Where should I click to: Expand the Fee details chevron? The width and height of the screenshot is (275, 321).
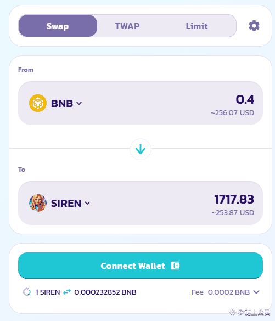256,292
